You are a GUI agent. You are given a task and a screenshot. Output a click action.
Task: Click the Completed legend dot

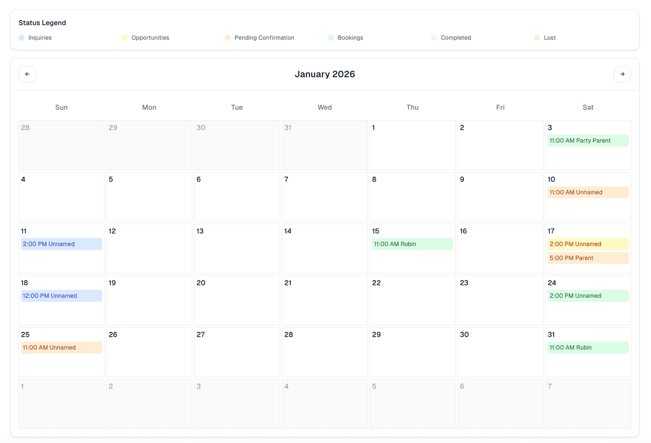point(434,37)
